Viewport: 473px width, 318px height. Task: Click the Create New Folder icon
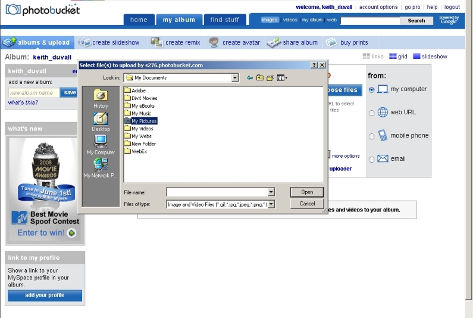[270, 77]
